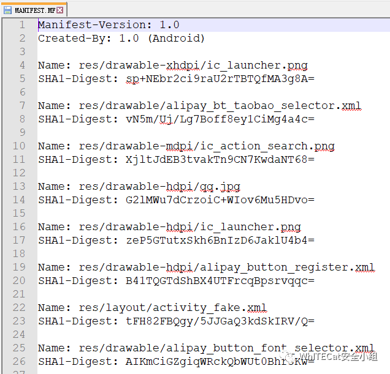Click the digest tFH82FBQgy/5JJGaQ3kdSkIRV/Q=
This screenshot has width=390, height=374.
(220, 321)
